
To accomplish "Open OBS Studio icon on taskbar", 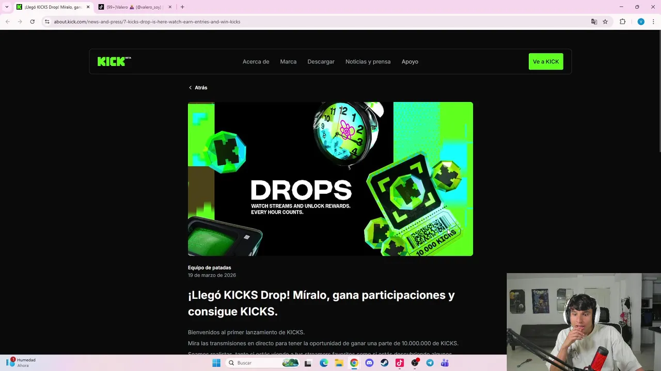I will [x=415, y=363].
